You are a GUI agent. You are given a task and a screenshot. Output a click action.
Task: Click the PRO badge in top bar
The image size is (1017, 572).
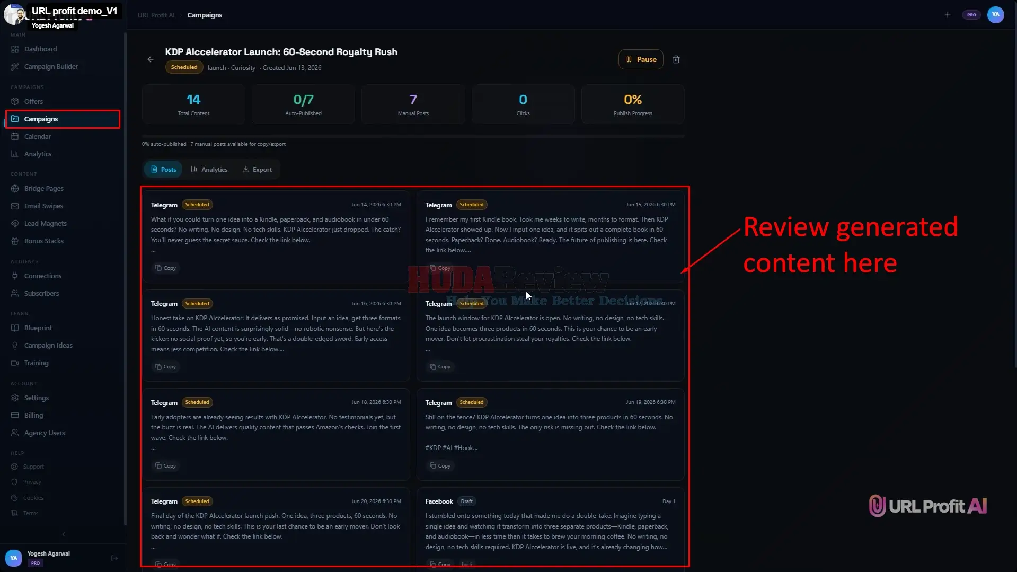(971, 15)
